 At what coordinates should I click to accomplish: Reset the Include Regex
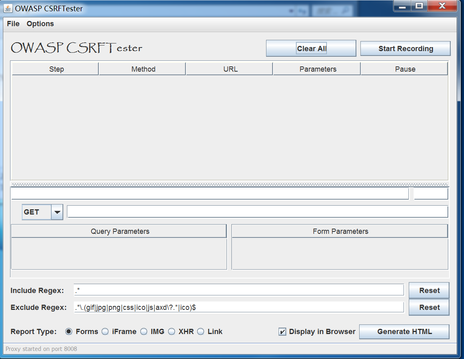[x=429, y=291]
